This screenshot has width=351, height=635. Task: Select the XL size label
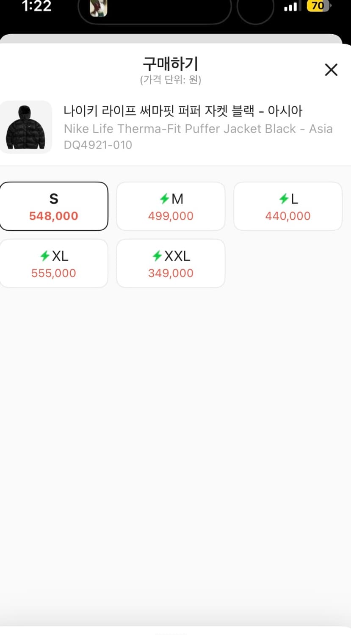(x=60, y=256)
